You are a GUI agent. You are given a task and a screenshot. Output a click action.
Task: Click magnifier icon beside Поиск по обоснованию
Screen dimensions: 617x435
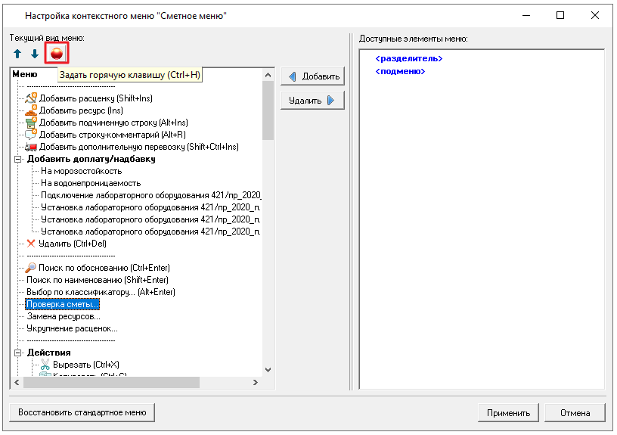pos(31,268)
